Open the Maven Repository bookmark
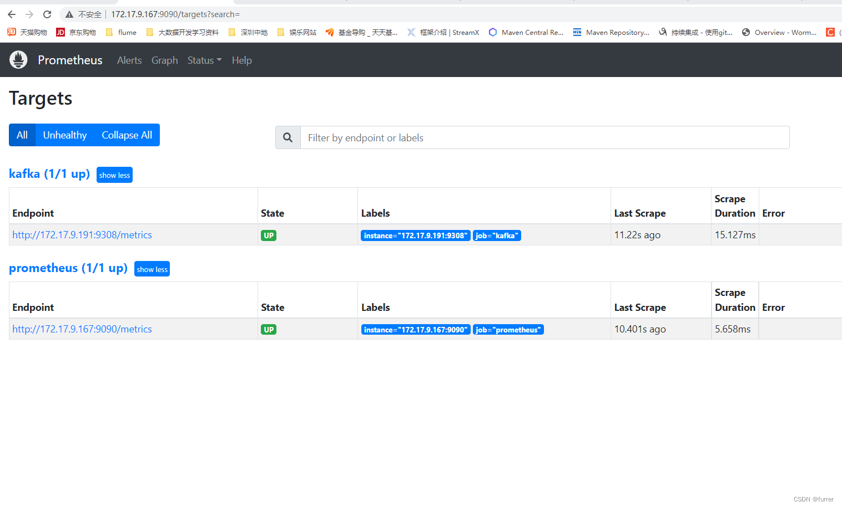This screenshot has height=507, width=842. pos(611,32)
